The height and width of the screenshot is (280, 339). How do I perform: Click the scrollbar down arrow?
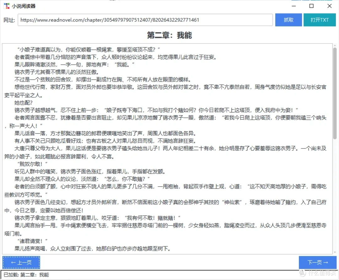click(x=335, y=252)
